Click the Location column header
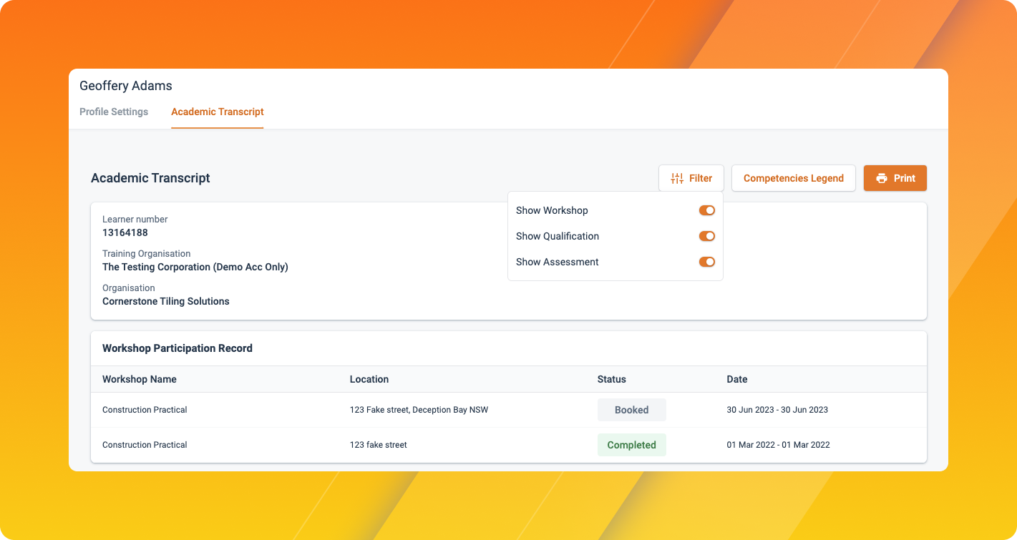 (369, 379)
